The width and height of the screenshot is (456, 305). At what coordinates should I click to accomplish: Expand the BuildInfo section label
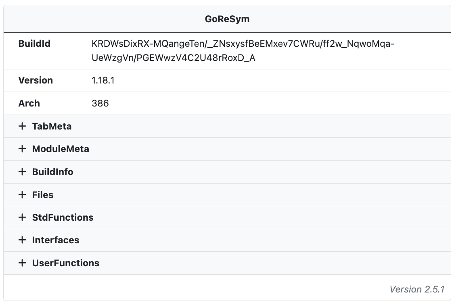click(52, 172)
